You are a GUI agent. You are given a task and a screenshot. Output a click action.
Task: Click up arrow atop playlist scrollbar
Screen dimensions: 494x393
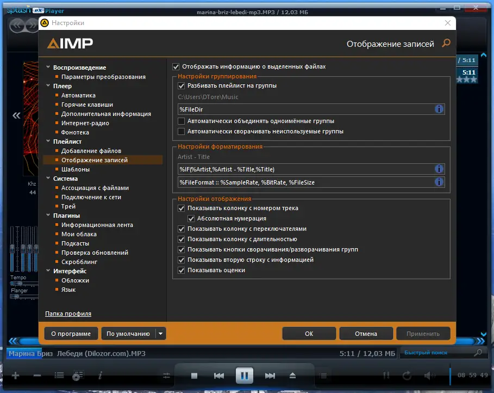point(484,55)
